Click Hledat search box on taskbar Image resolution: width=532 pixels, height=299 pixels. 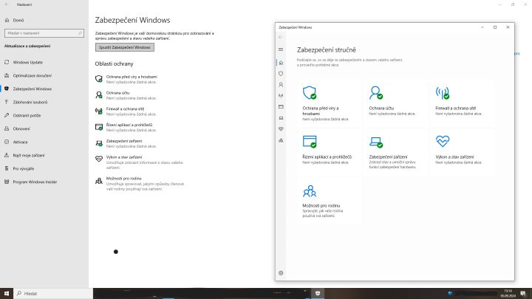pos(53,294)
